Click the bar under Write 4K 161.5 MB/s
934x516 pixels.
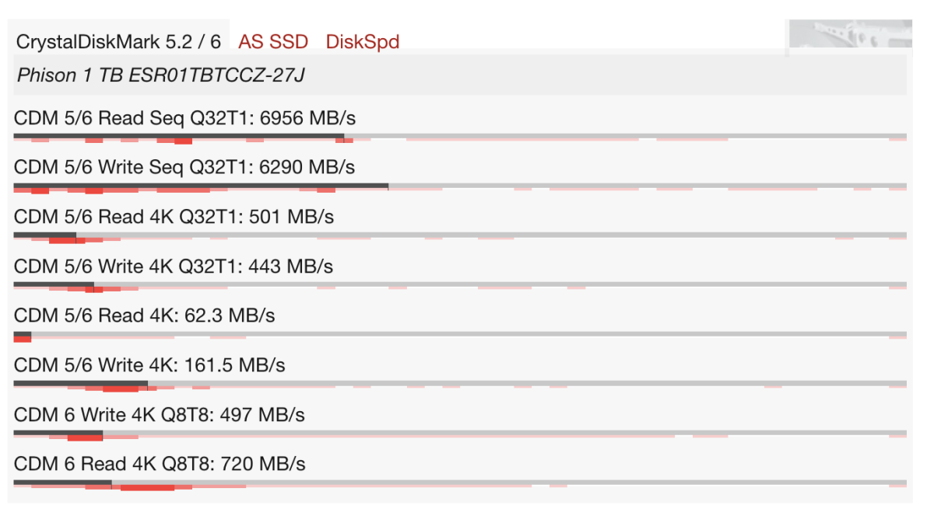80,383
